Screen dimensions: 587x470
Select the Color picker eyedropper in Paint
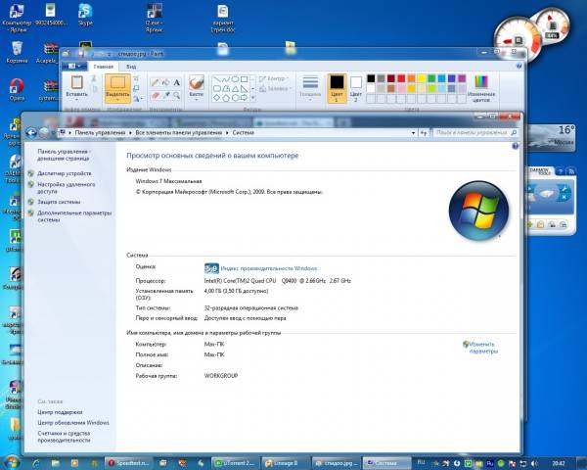[x=165, y=96]
